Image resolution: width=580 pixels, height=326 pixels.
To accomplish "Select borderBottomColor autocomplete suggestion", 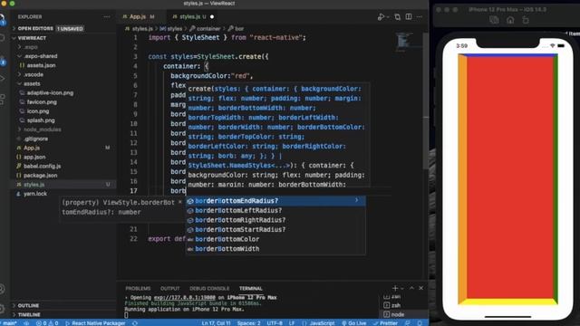I will click(275, 239).
